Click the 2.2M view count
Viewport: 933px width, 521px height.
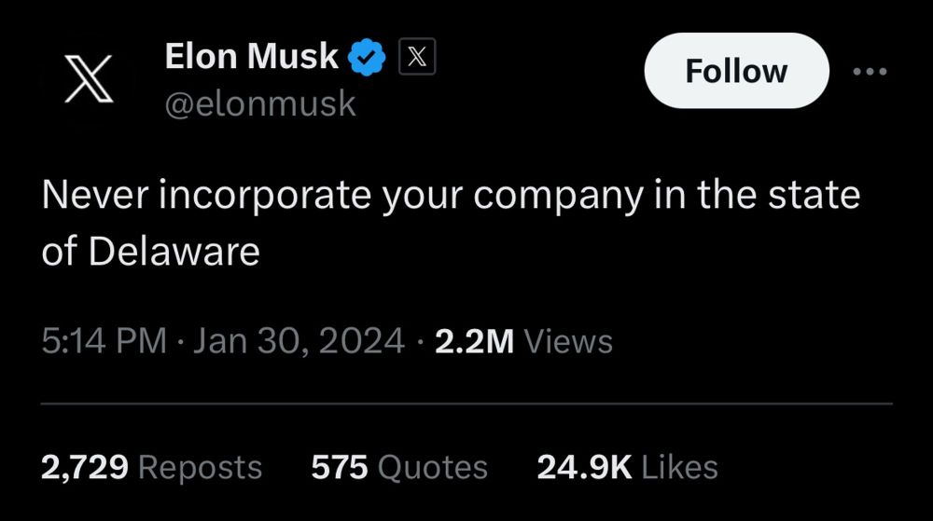[x=474, y=341]
